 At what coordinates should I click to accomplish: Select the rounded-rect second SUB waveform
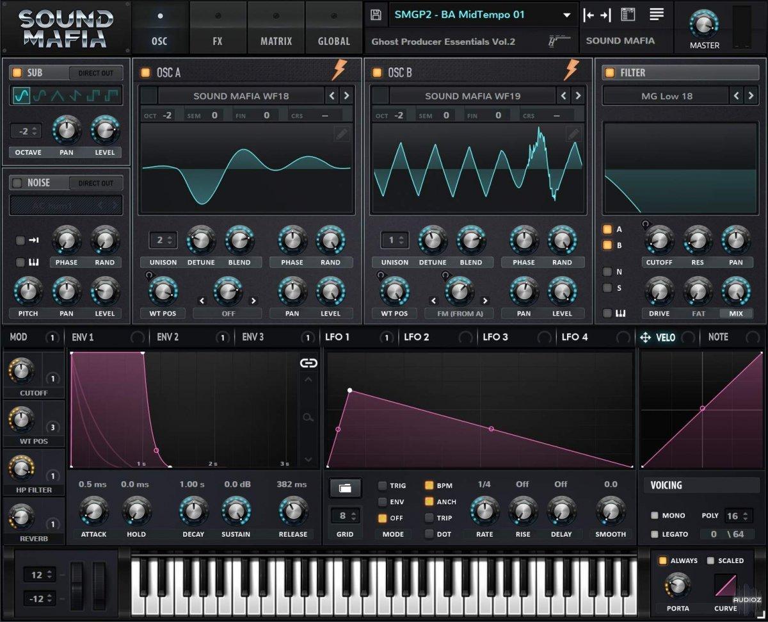39,96
